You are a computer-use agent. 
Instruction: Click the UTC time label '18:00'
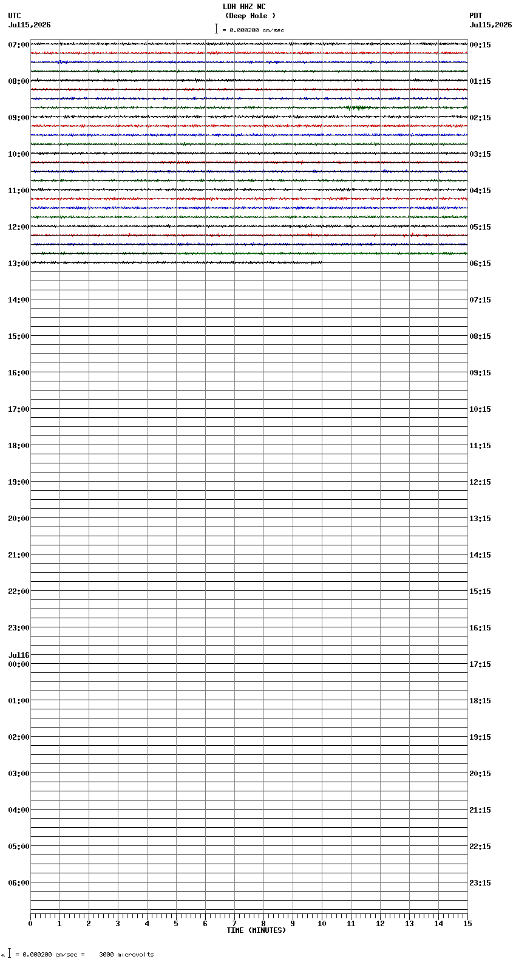(x=19, y=446)
